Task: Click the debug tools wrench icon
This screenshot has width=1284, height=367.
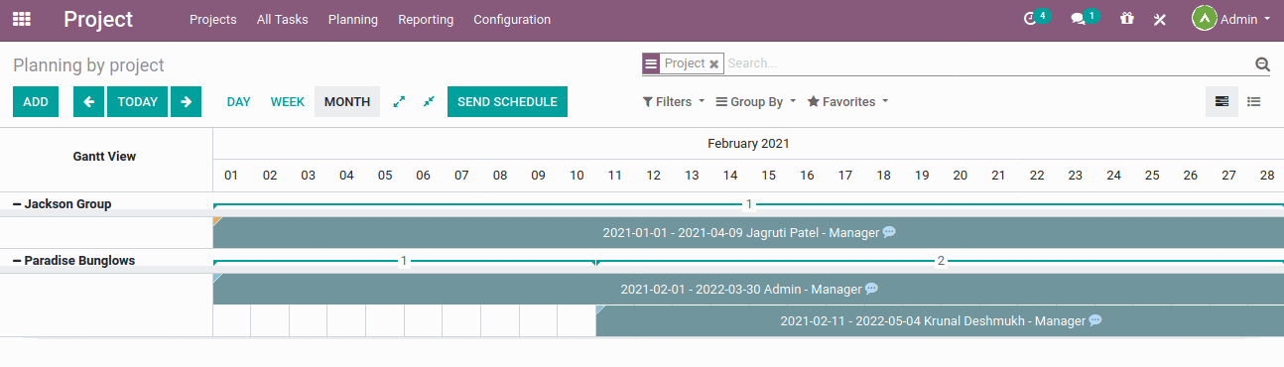Action: coord(1159,20)
